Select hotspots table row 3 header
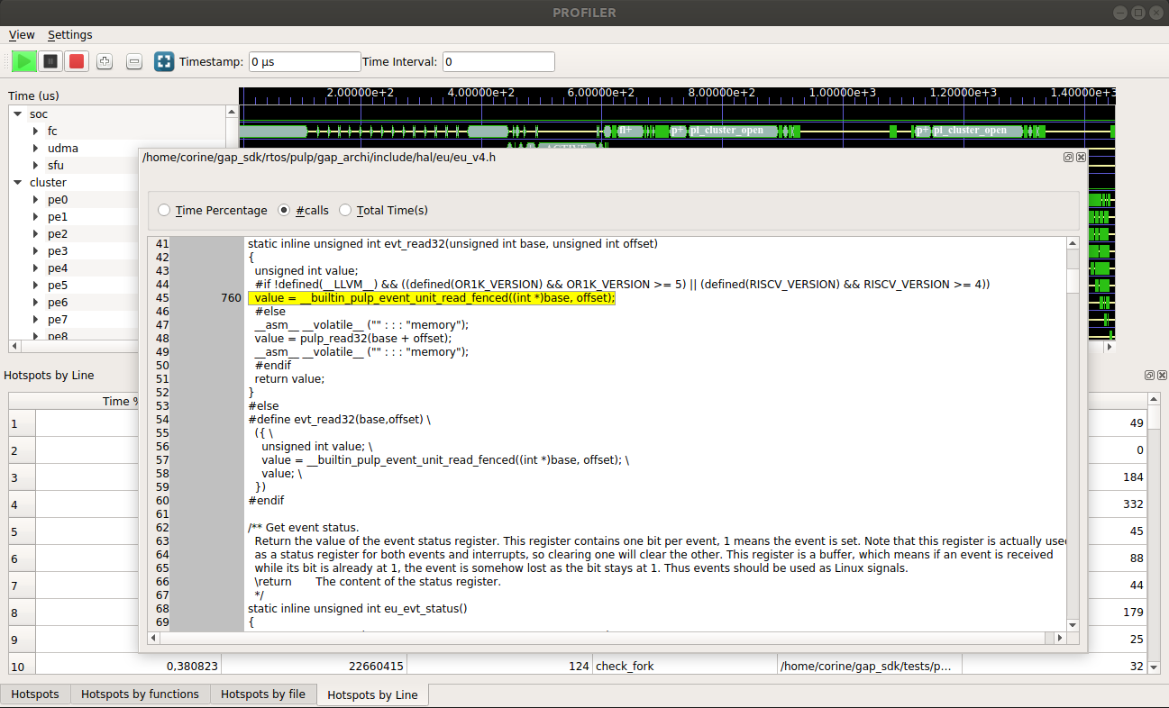1169x708 pixels. (22, 477)
